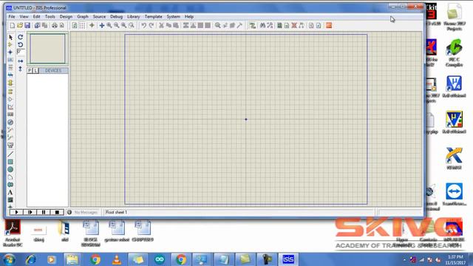Open the System menu
The width and height of the screenshot is (473, 266).
pyautogui.click(x=173, y=16)
